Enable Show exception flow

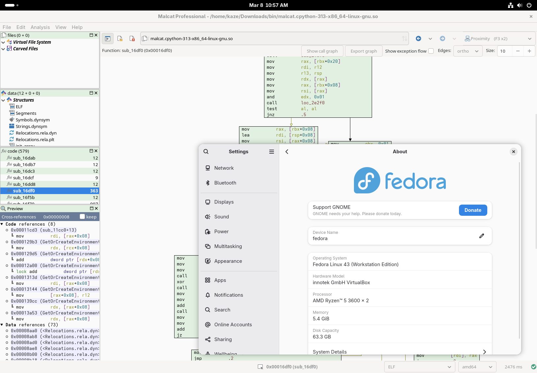(x=431, y=51)
